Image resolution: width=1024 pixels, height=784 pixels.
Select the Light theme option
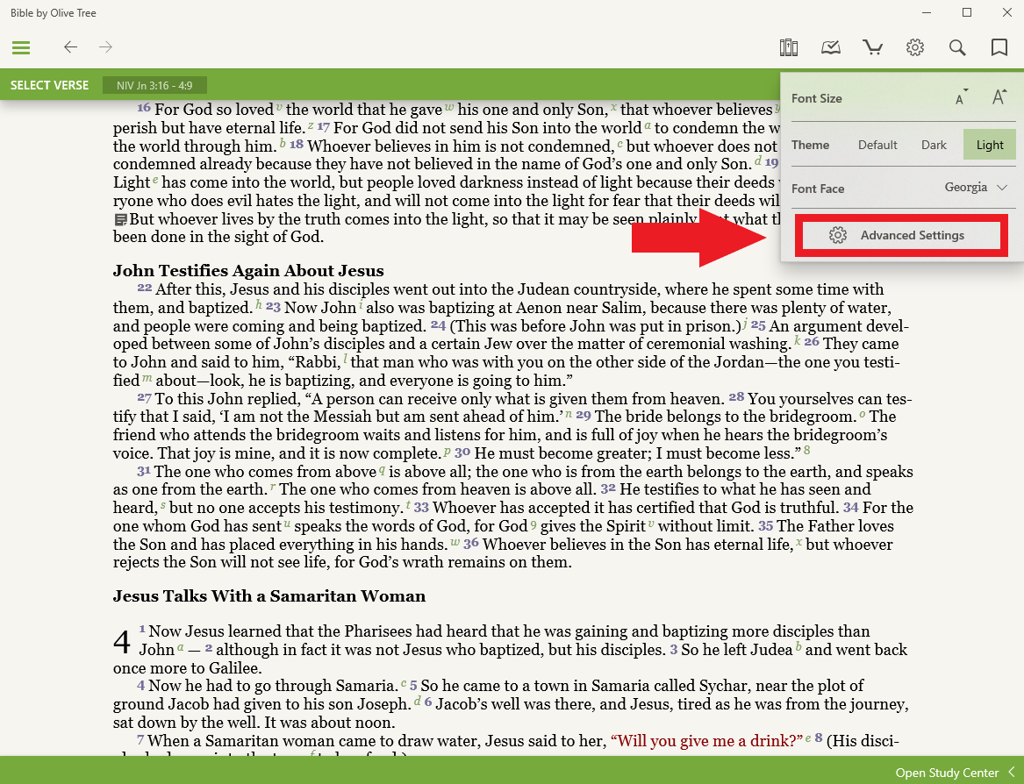point(989,145)
